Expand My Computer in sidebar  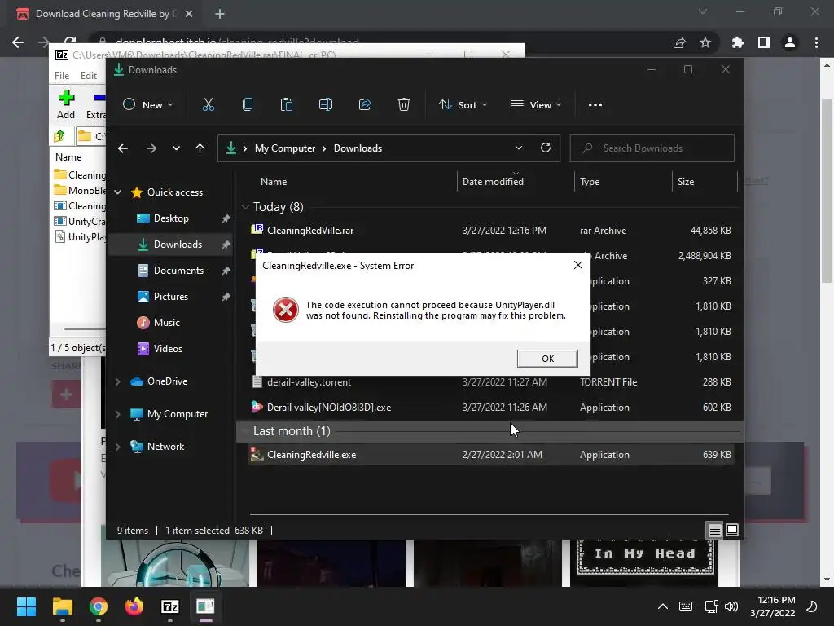tap(118, 413)
